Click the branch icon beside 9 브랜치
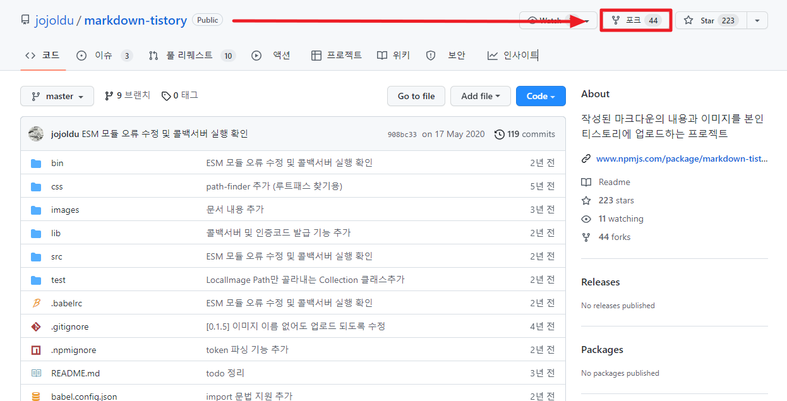 point(109,95)
